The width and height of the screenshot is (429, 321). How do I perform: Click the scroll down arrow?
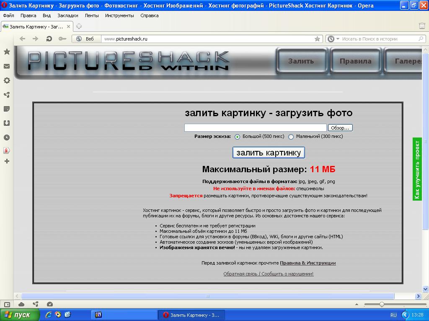(425, 289)
